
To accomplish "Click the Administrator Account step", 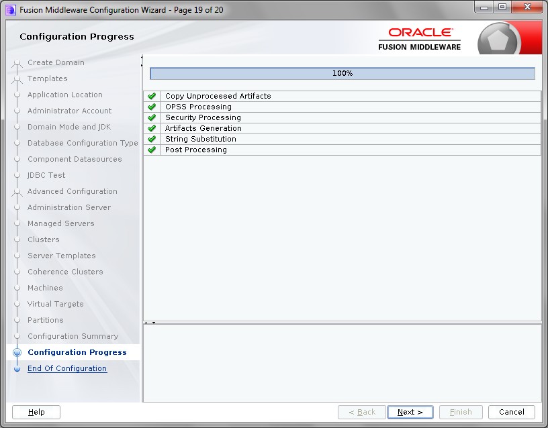I will 70,111.
